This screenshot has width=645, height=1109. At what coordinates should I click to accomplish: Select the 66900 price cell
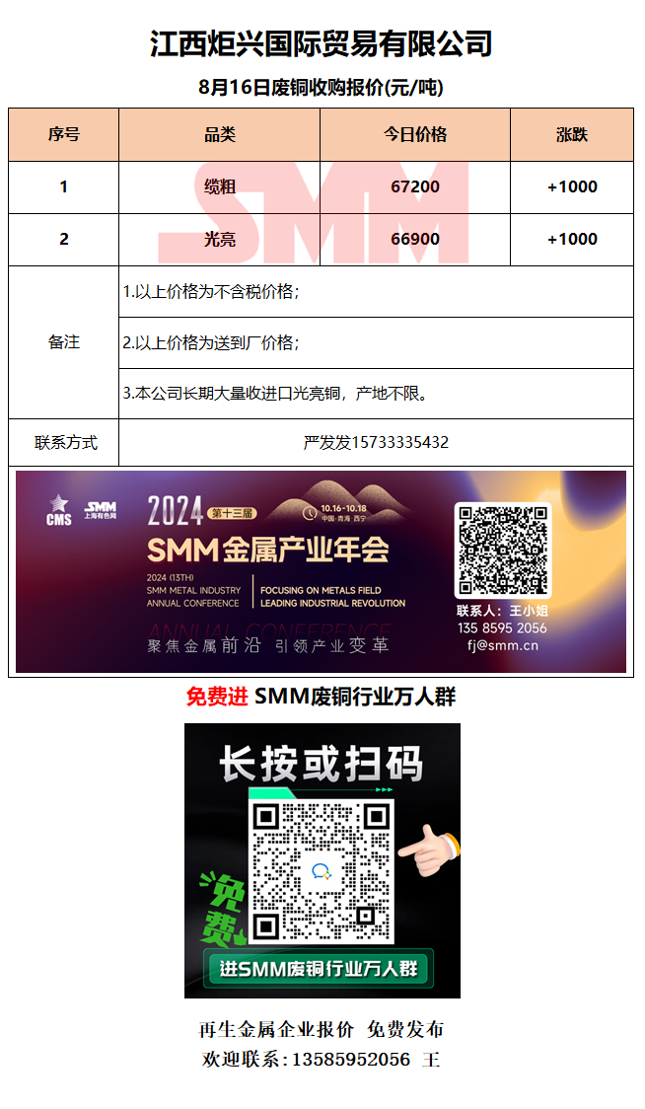(415, 239)
